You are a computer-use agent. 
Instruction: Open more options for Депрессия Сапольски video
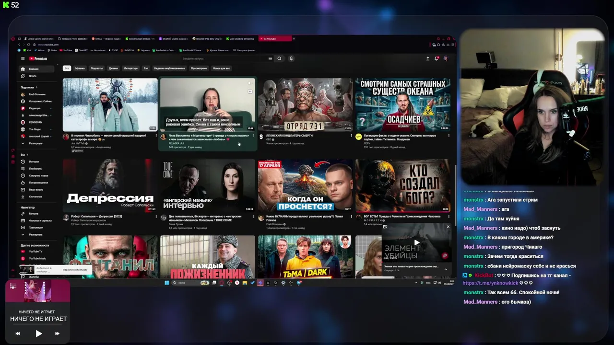(x=155, y=217)
